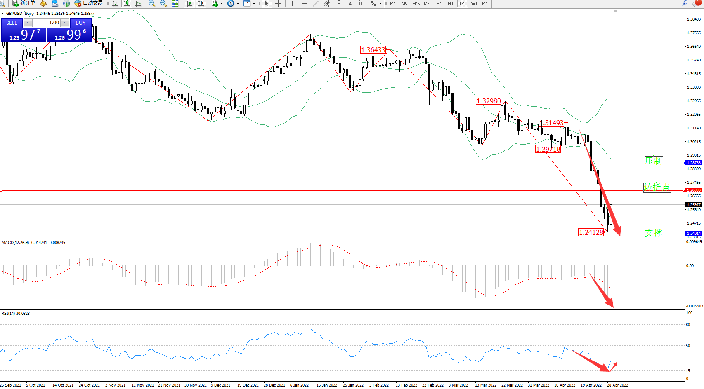
Task: Pick the Fibonacci retracement tool
Action: (x=338, y=3)
